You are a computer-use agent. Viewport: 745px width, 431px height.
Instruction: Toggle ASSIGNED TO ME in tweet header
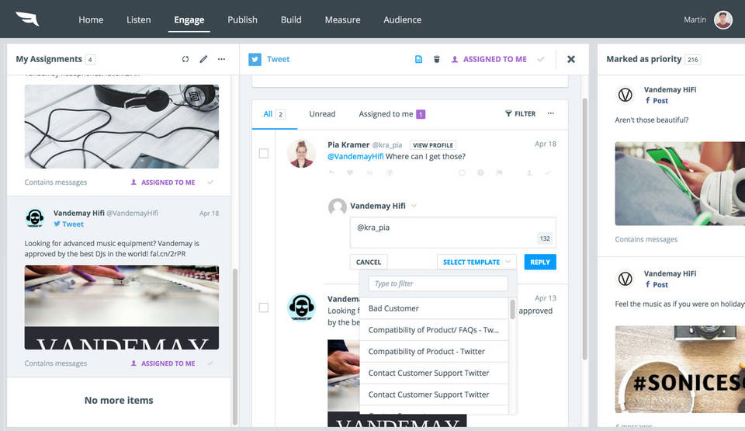[489, 59]
